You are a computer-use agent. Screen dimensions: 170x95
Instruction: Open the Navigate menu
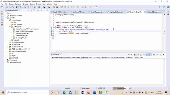pyautogui.click(x=25, y=4)
